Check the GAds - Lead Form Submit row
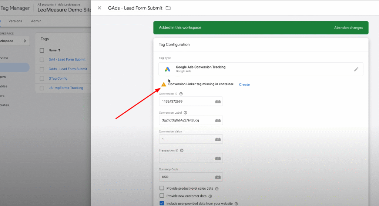The image size is (379, 206). [x=42, y=69]
